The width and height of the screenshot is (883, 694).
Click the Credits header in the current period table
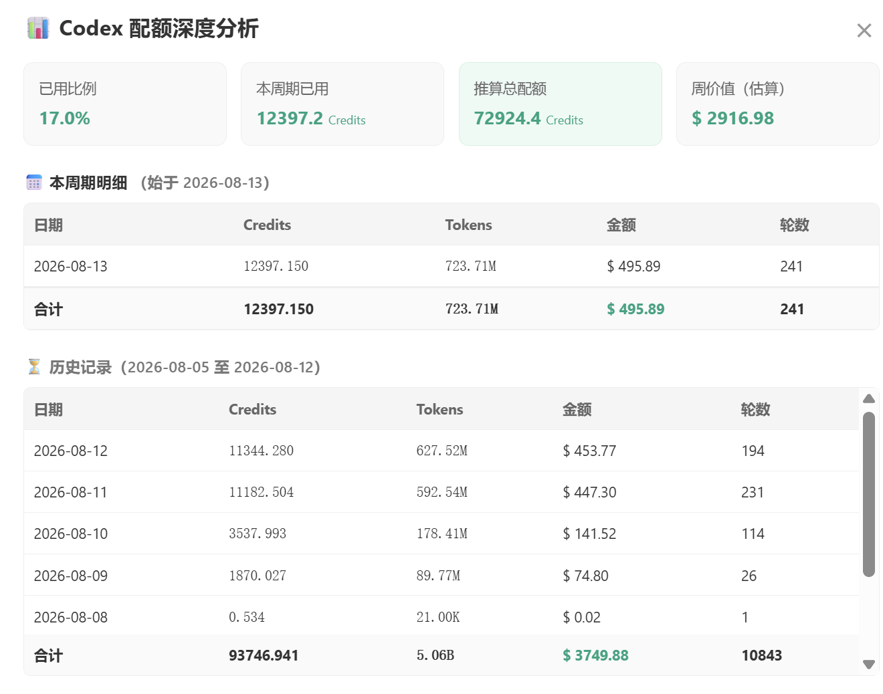click(267, 225)
